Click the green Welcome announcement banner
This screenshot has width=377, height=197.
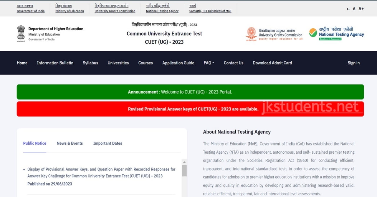click(190, 92)
